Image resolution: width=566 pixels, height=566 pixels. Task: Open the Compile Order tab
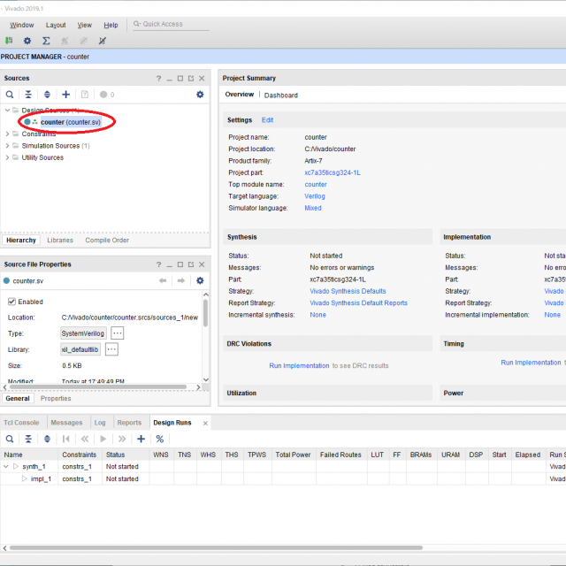pos(106,240)
